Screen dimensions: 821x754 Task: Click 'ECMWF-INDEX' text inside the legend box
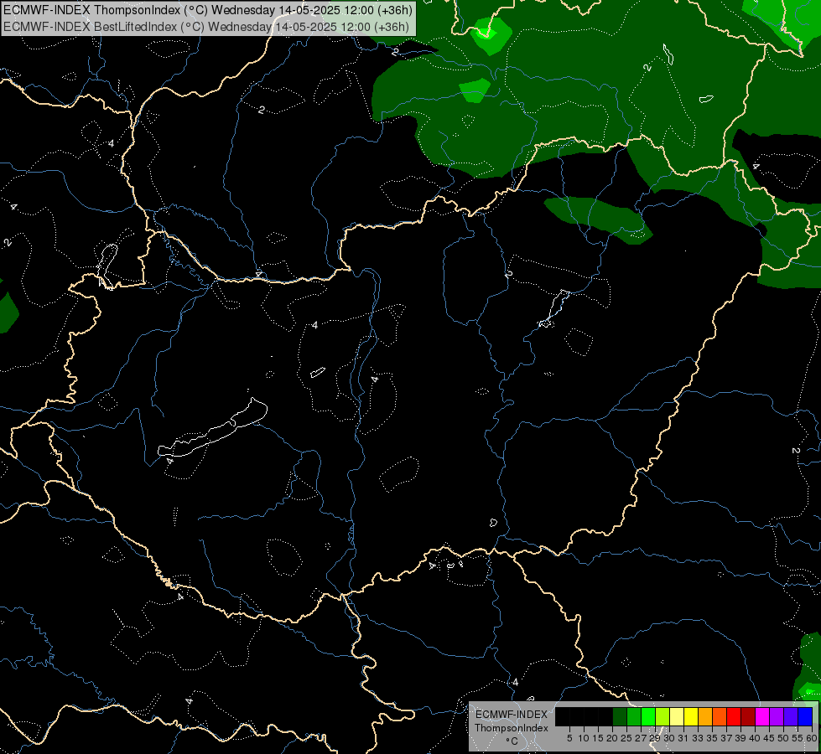coord(512,715)
